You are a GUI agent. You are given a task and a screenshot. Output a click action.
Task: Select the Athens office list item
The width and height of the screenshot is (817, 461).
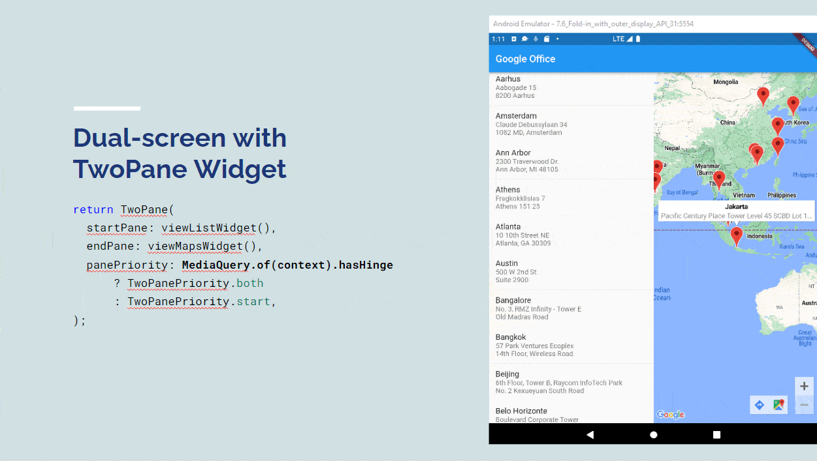click(x=571, y=198)
